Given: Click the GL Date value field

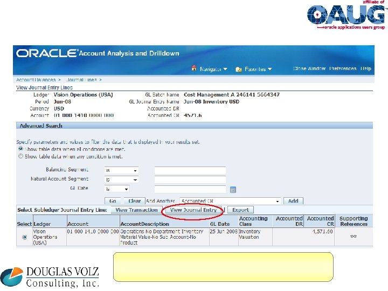Looking at the screenshot, I should (190, 189).
